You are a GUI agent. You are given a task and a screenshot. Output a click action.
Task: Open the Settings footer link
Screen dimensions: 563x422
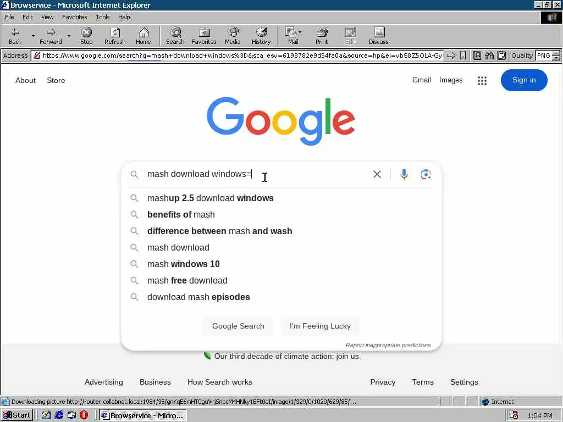464,382
